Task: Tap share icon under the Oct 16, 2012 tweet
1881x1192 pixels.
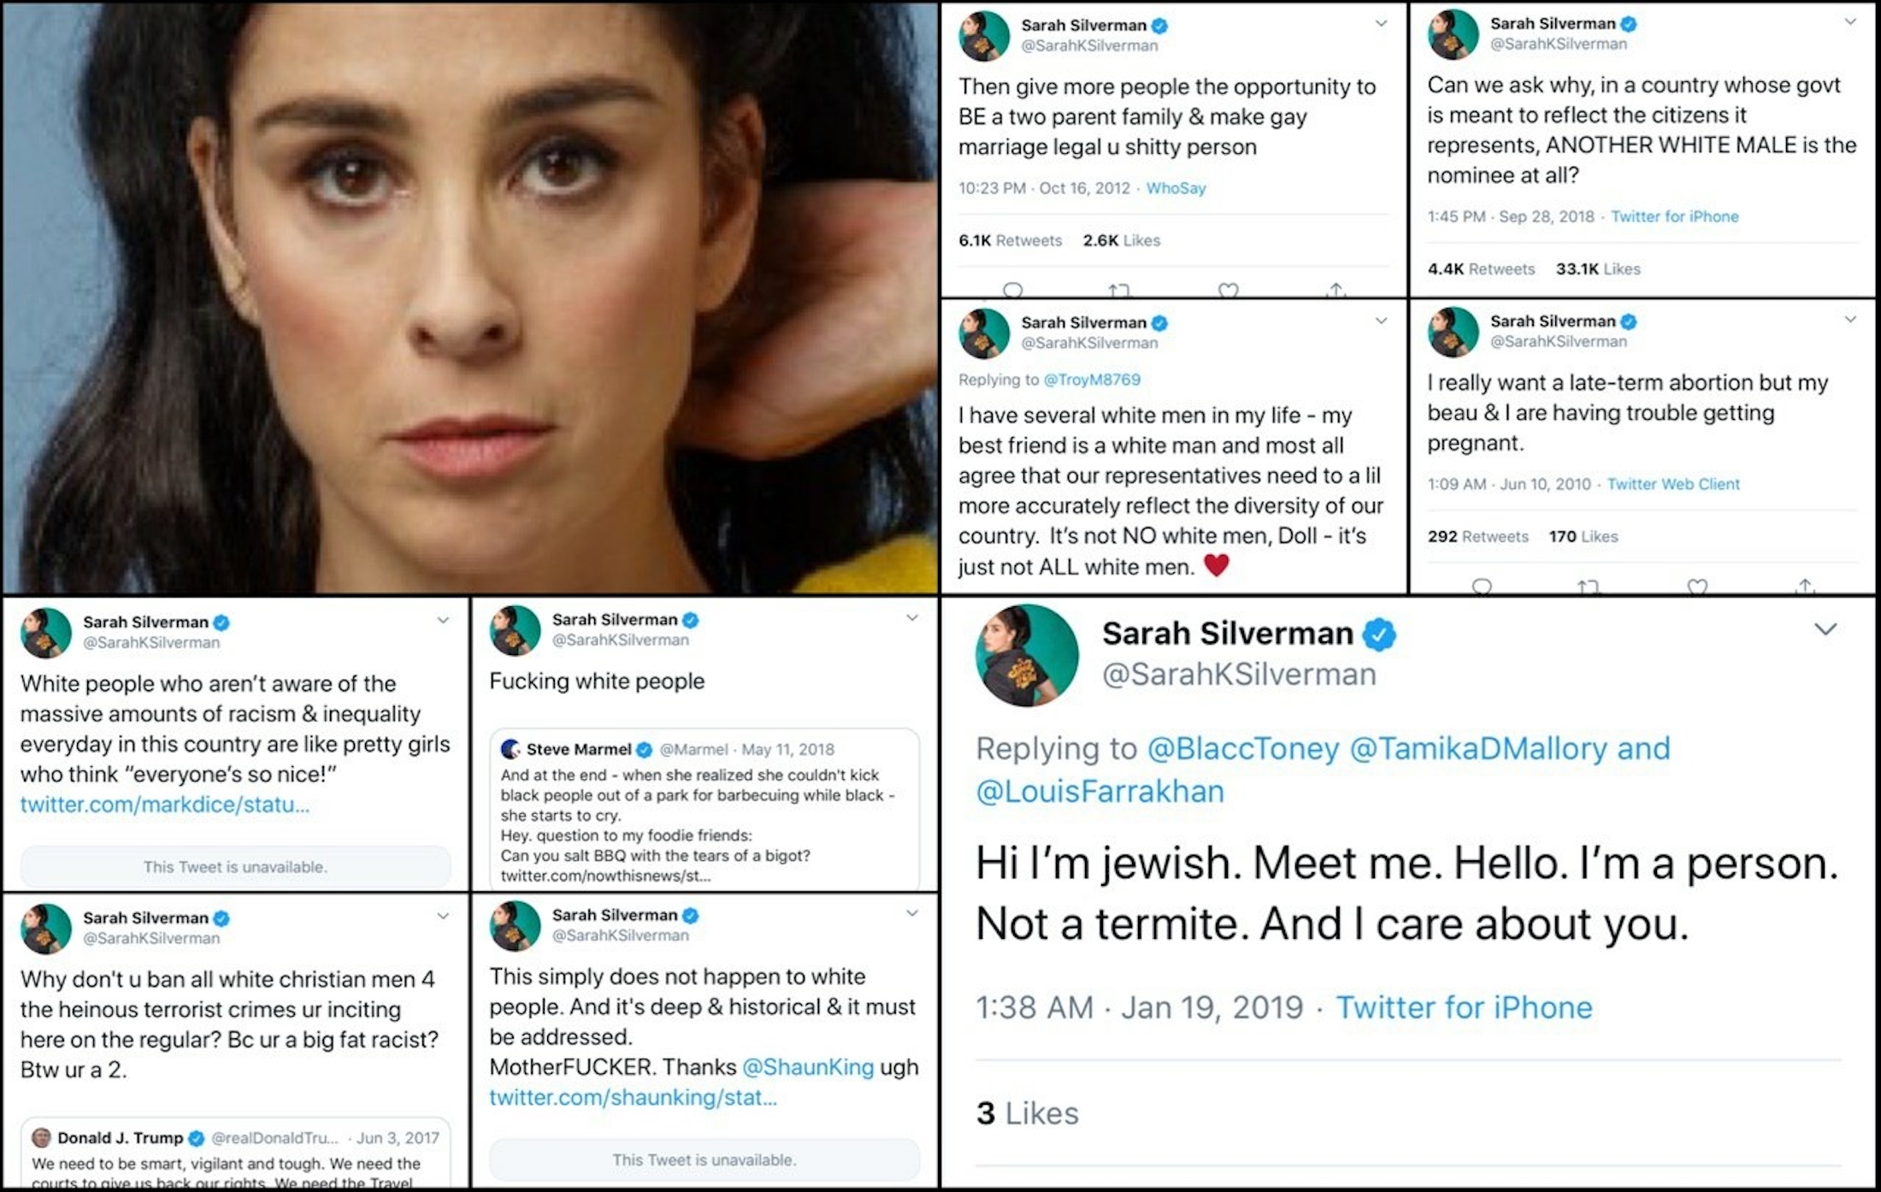Action: tap(1336, 290)
